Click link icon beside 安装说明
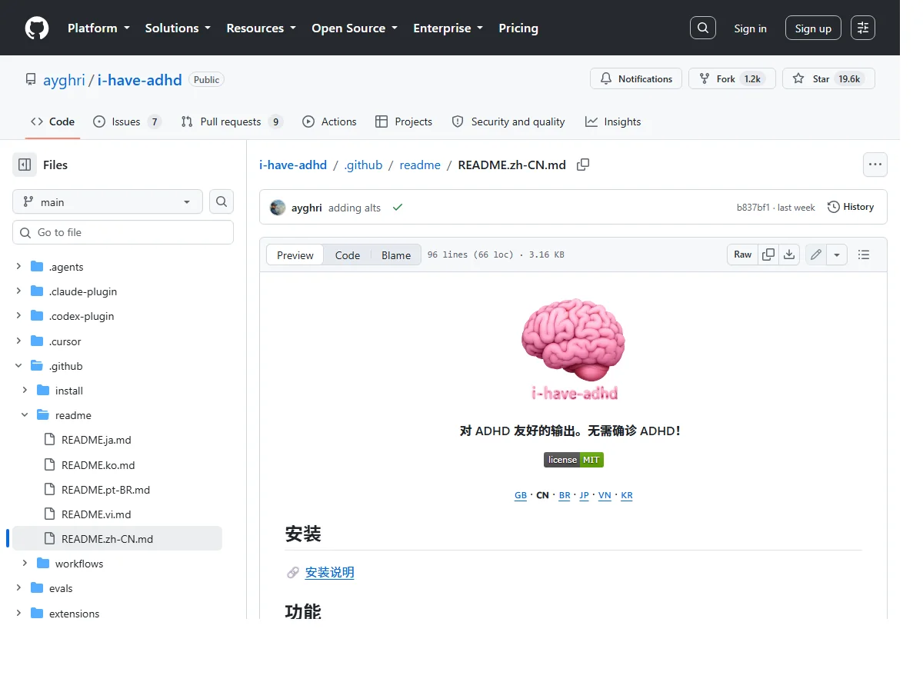This screenshot has height=692, width=923. click(293, 573)
